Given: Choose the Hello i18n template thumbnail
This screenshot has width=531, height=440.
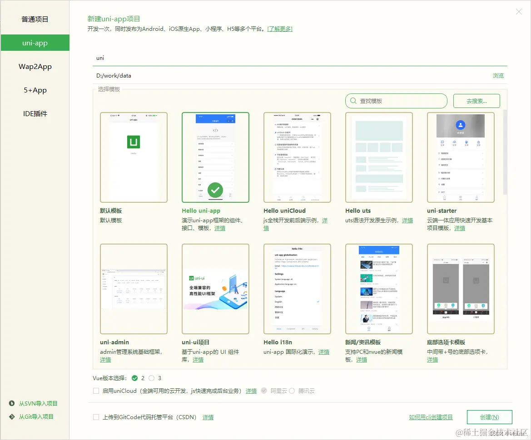Looking at the screenshot, I should (297, 289).
